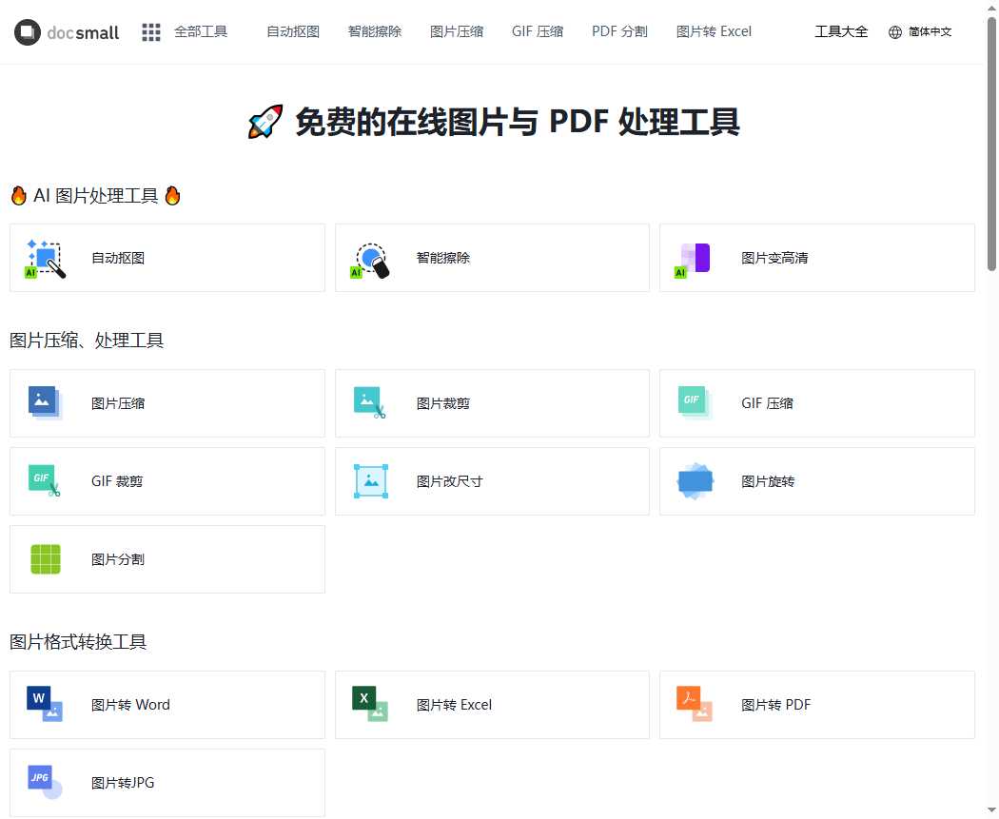Screen dimensions: 999x819
Task: Click the 图片变高清 icon
Action: [694, 258]
